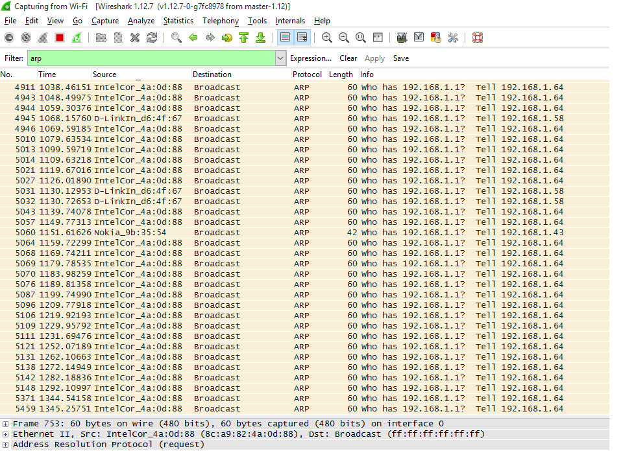Open the Tools menu
Screen dimensions: 623x451
(x=258, y=21)
